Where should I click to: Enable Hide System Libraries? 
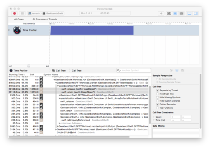157,101
